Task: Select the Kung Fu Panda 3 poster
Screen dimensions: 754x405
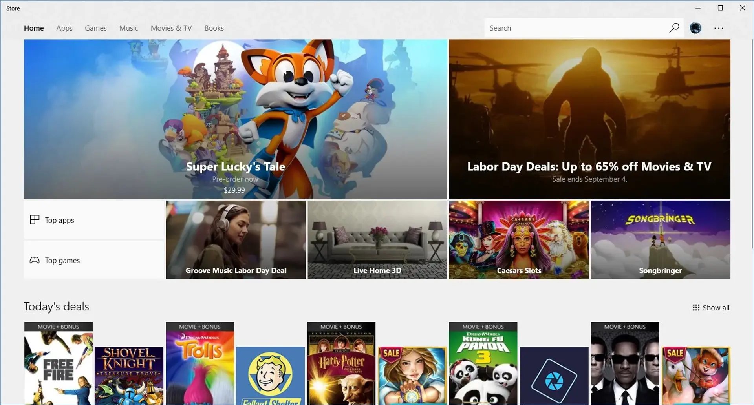Action: [483, 363]
